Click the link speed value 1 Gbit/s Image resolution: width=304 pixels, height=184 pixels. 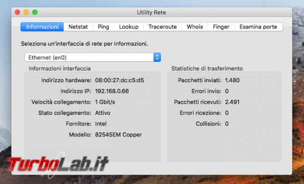(x=105, y=102)
